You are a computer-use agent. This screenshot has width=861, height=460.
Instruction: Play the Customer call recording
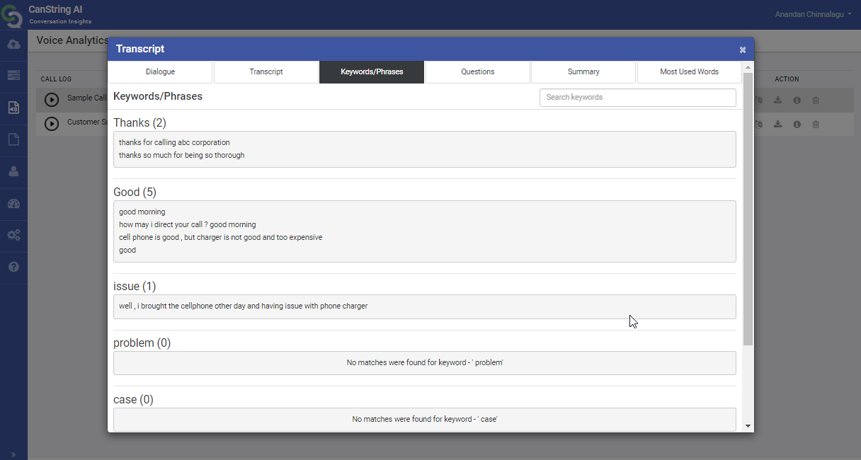coord(52,124)
